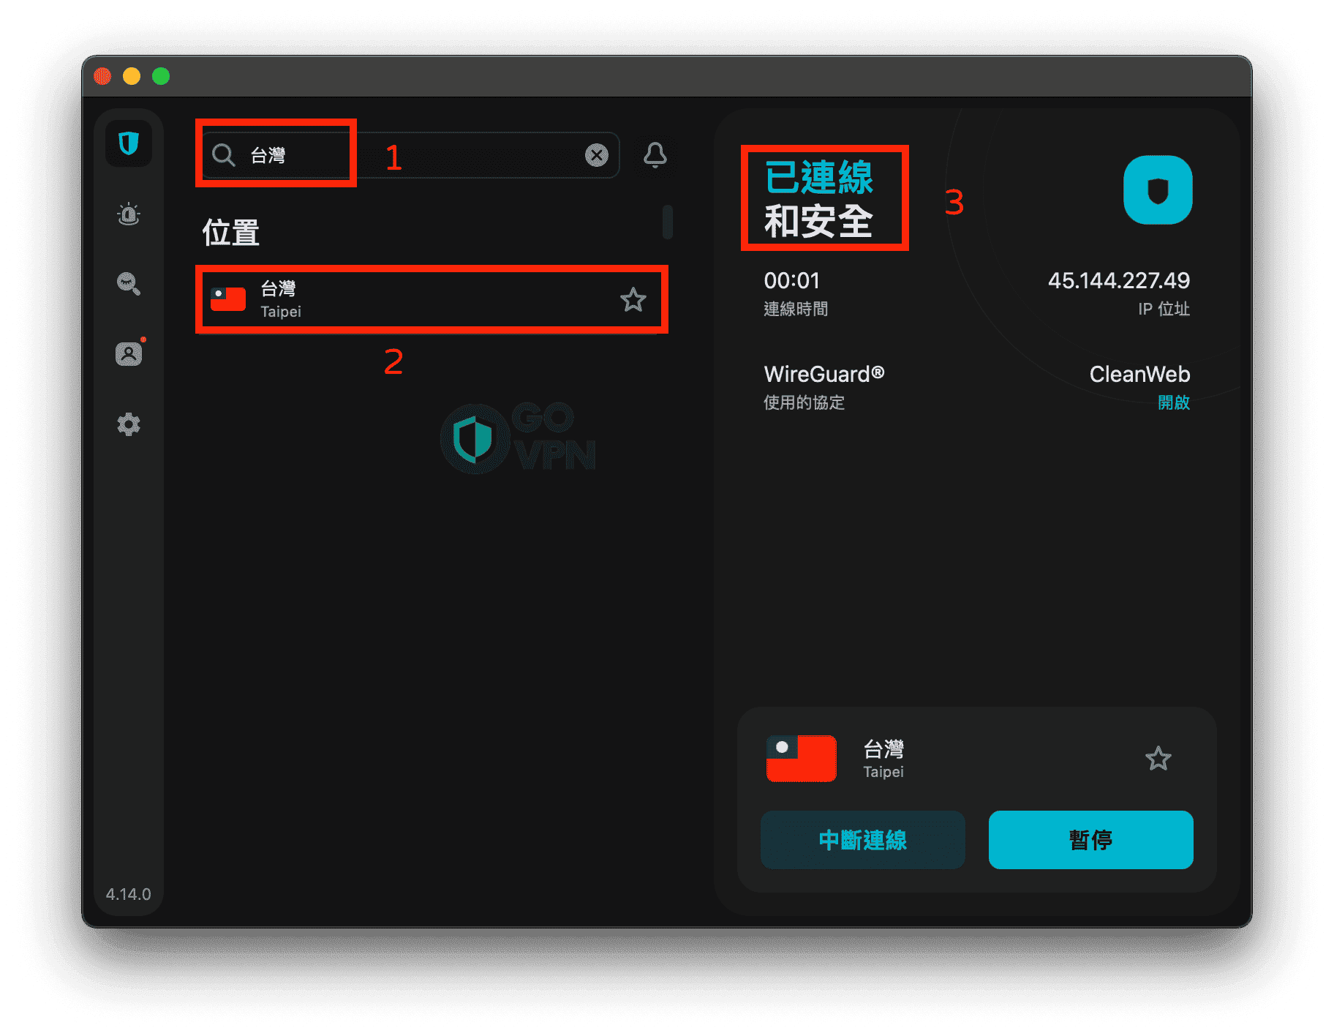The height and width of the screenshot is (1036, 1334).
Task: Toggle favorite star in connected server card
Action: point(1158,759)
